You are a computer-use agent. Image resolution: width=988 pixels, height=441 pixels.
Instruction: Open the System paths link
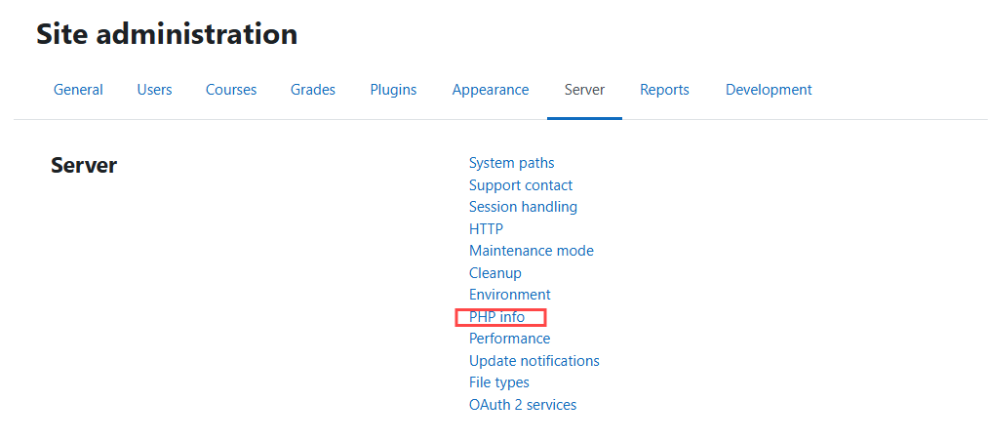(x=512, y=163)
